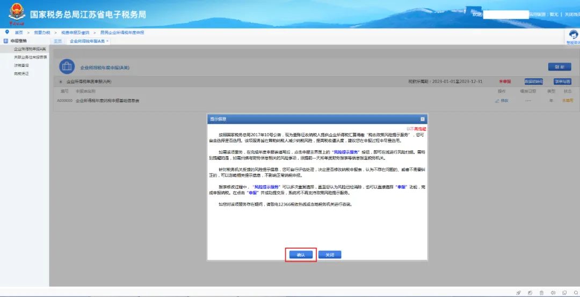Screen dimensions: 580x297
Task: Click 居民企业所得税年度申报 in the breadcrumb
Action: tap(122, 33)
